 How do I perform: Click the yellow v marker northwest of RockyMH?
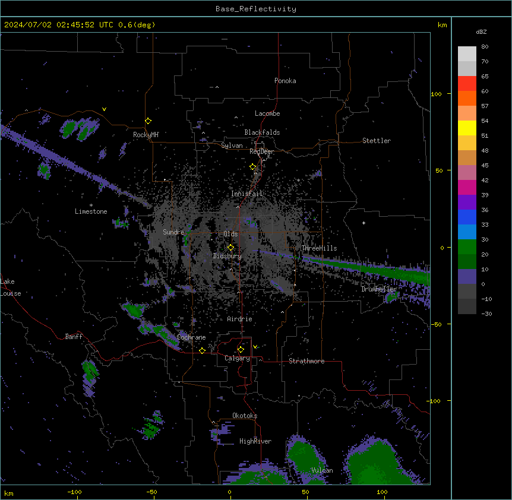pos(104,109)
